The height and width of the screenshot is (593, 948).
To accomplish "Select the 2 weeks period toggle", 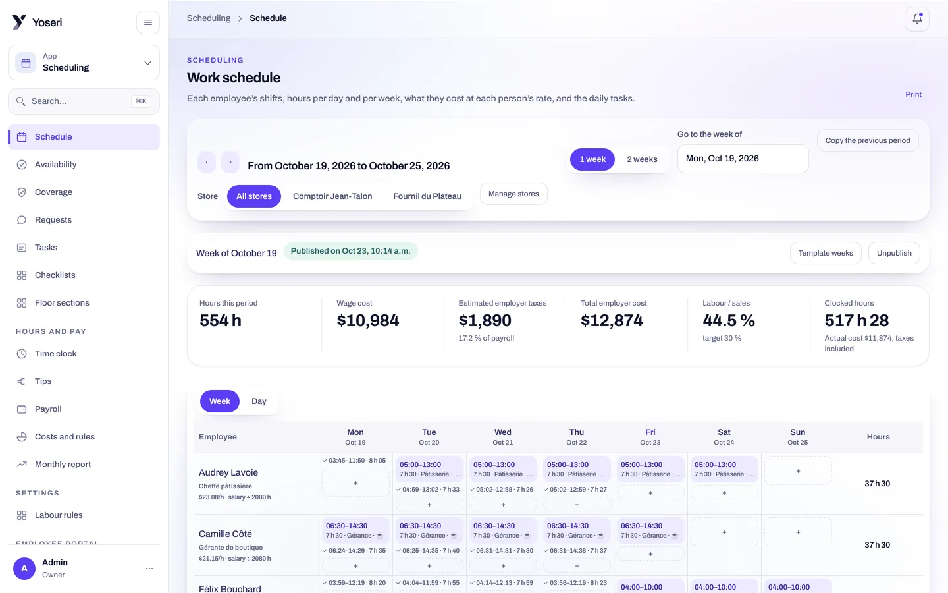I will tap(642, 159).
